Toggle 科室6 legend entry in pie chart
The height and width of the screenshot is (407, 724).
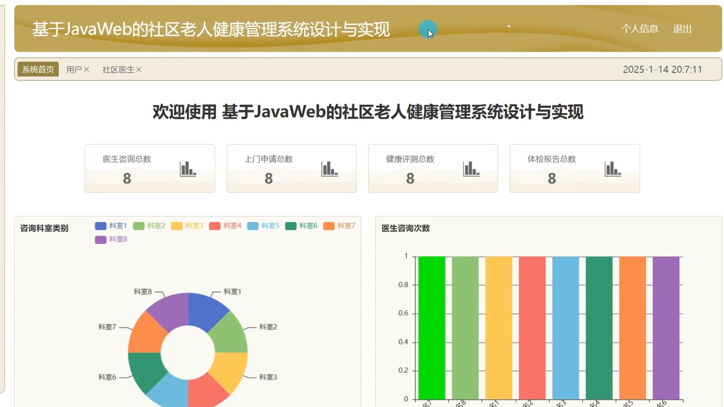coord(301,226)
